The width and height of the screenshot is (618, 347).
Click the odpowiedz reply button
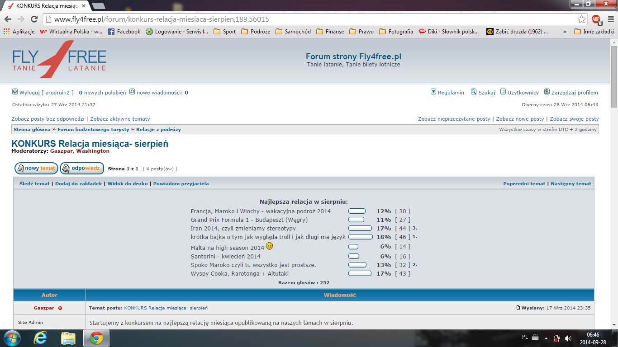(x=82, y=168)
